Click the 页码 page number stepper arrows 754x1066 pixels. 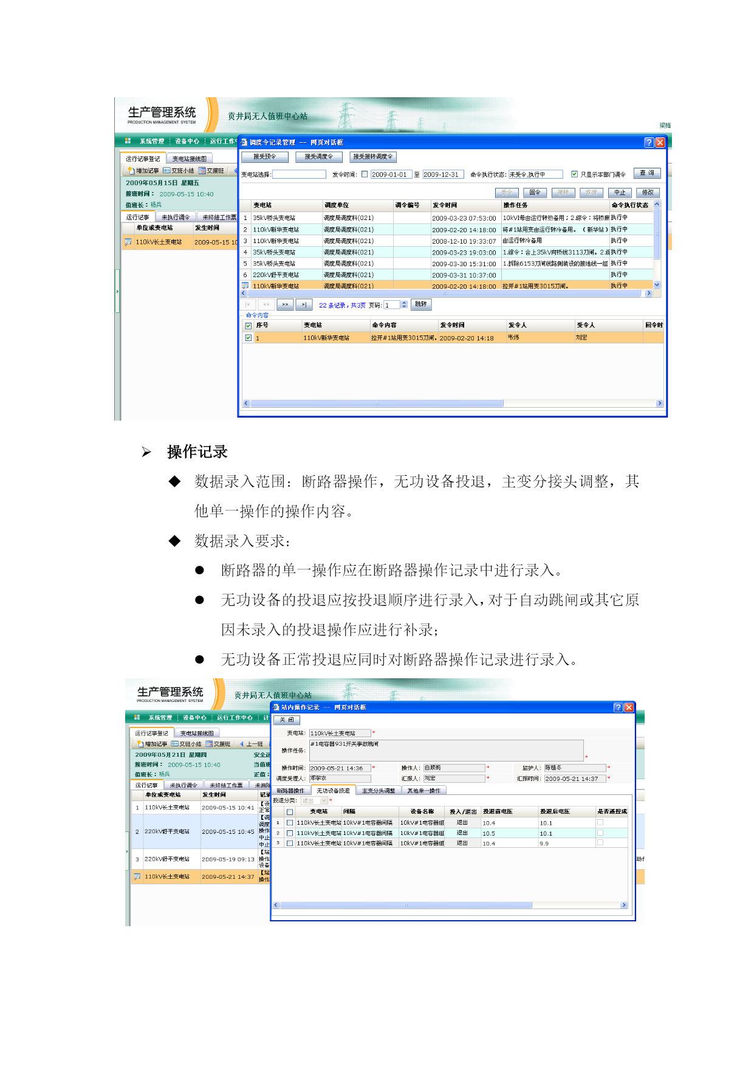pyautogui.click(x=405, y=304)
